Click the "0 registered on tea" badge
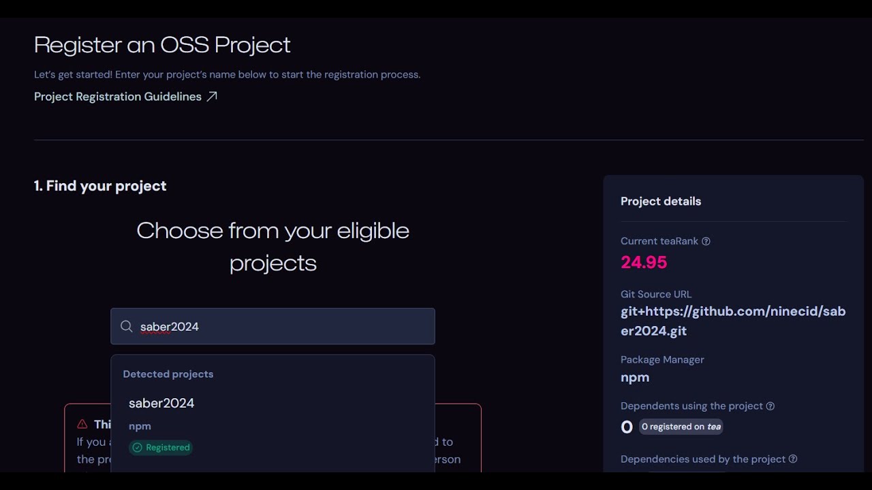 [681, 427]
